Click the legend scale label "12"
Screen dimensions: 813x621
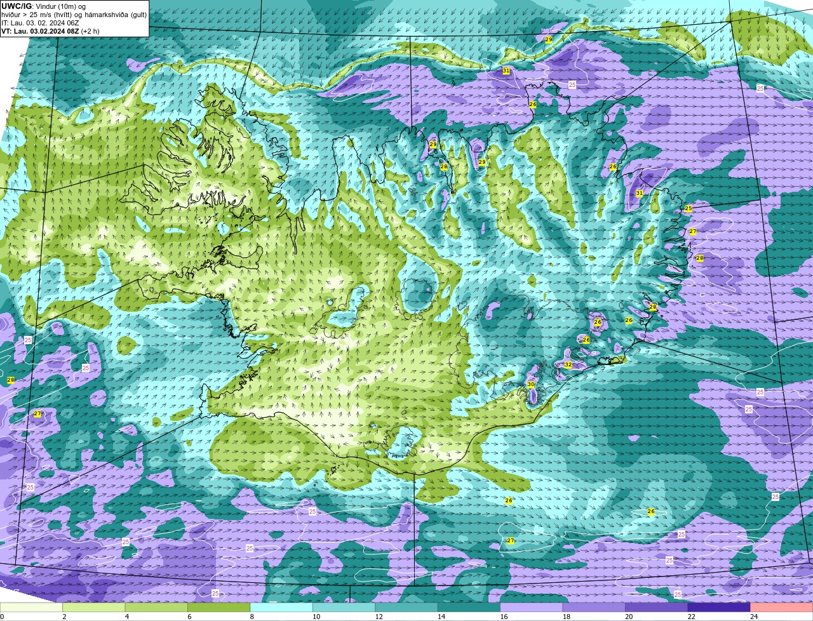pos(378,617)
